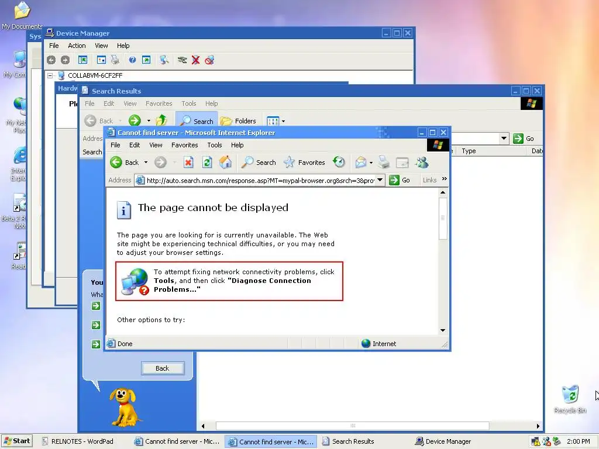
Task: Click Device Manager print toolbar icon
Action: coord(115,60)
